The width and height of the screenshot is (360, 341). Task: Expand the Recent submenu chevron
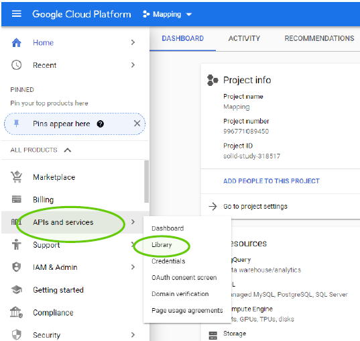point(133,65)
